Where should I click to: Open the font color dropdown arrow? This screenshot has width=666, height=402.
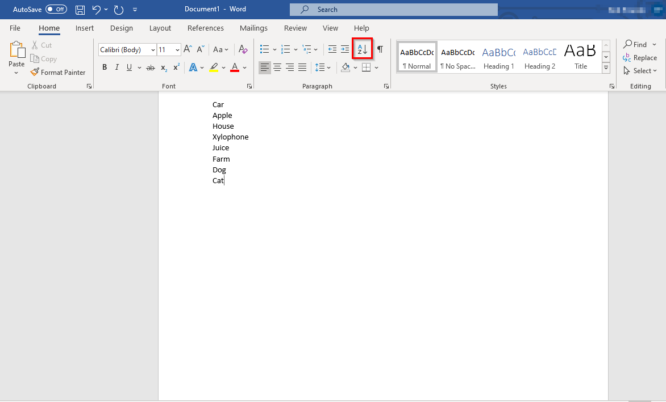245,68
